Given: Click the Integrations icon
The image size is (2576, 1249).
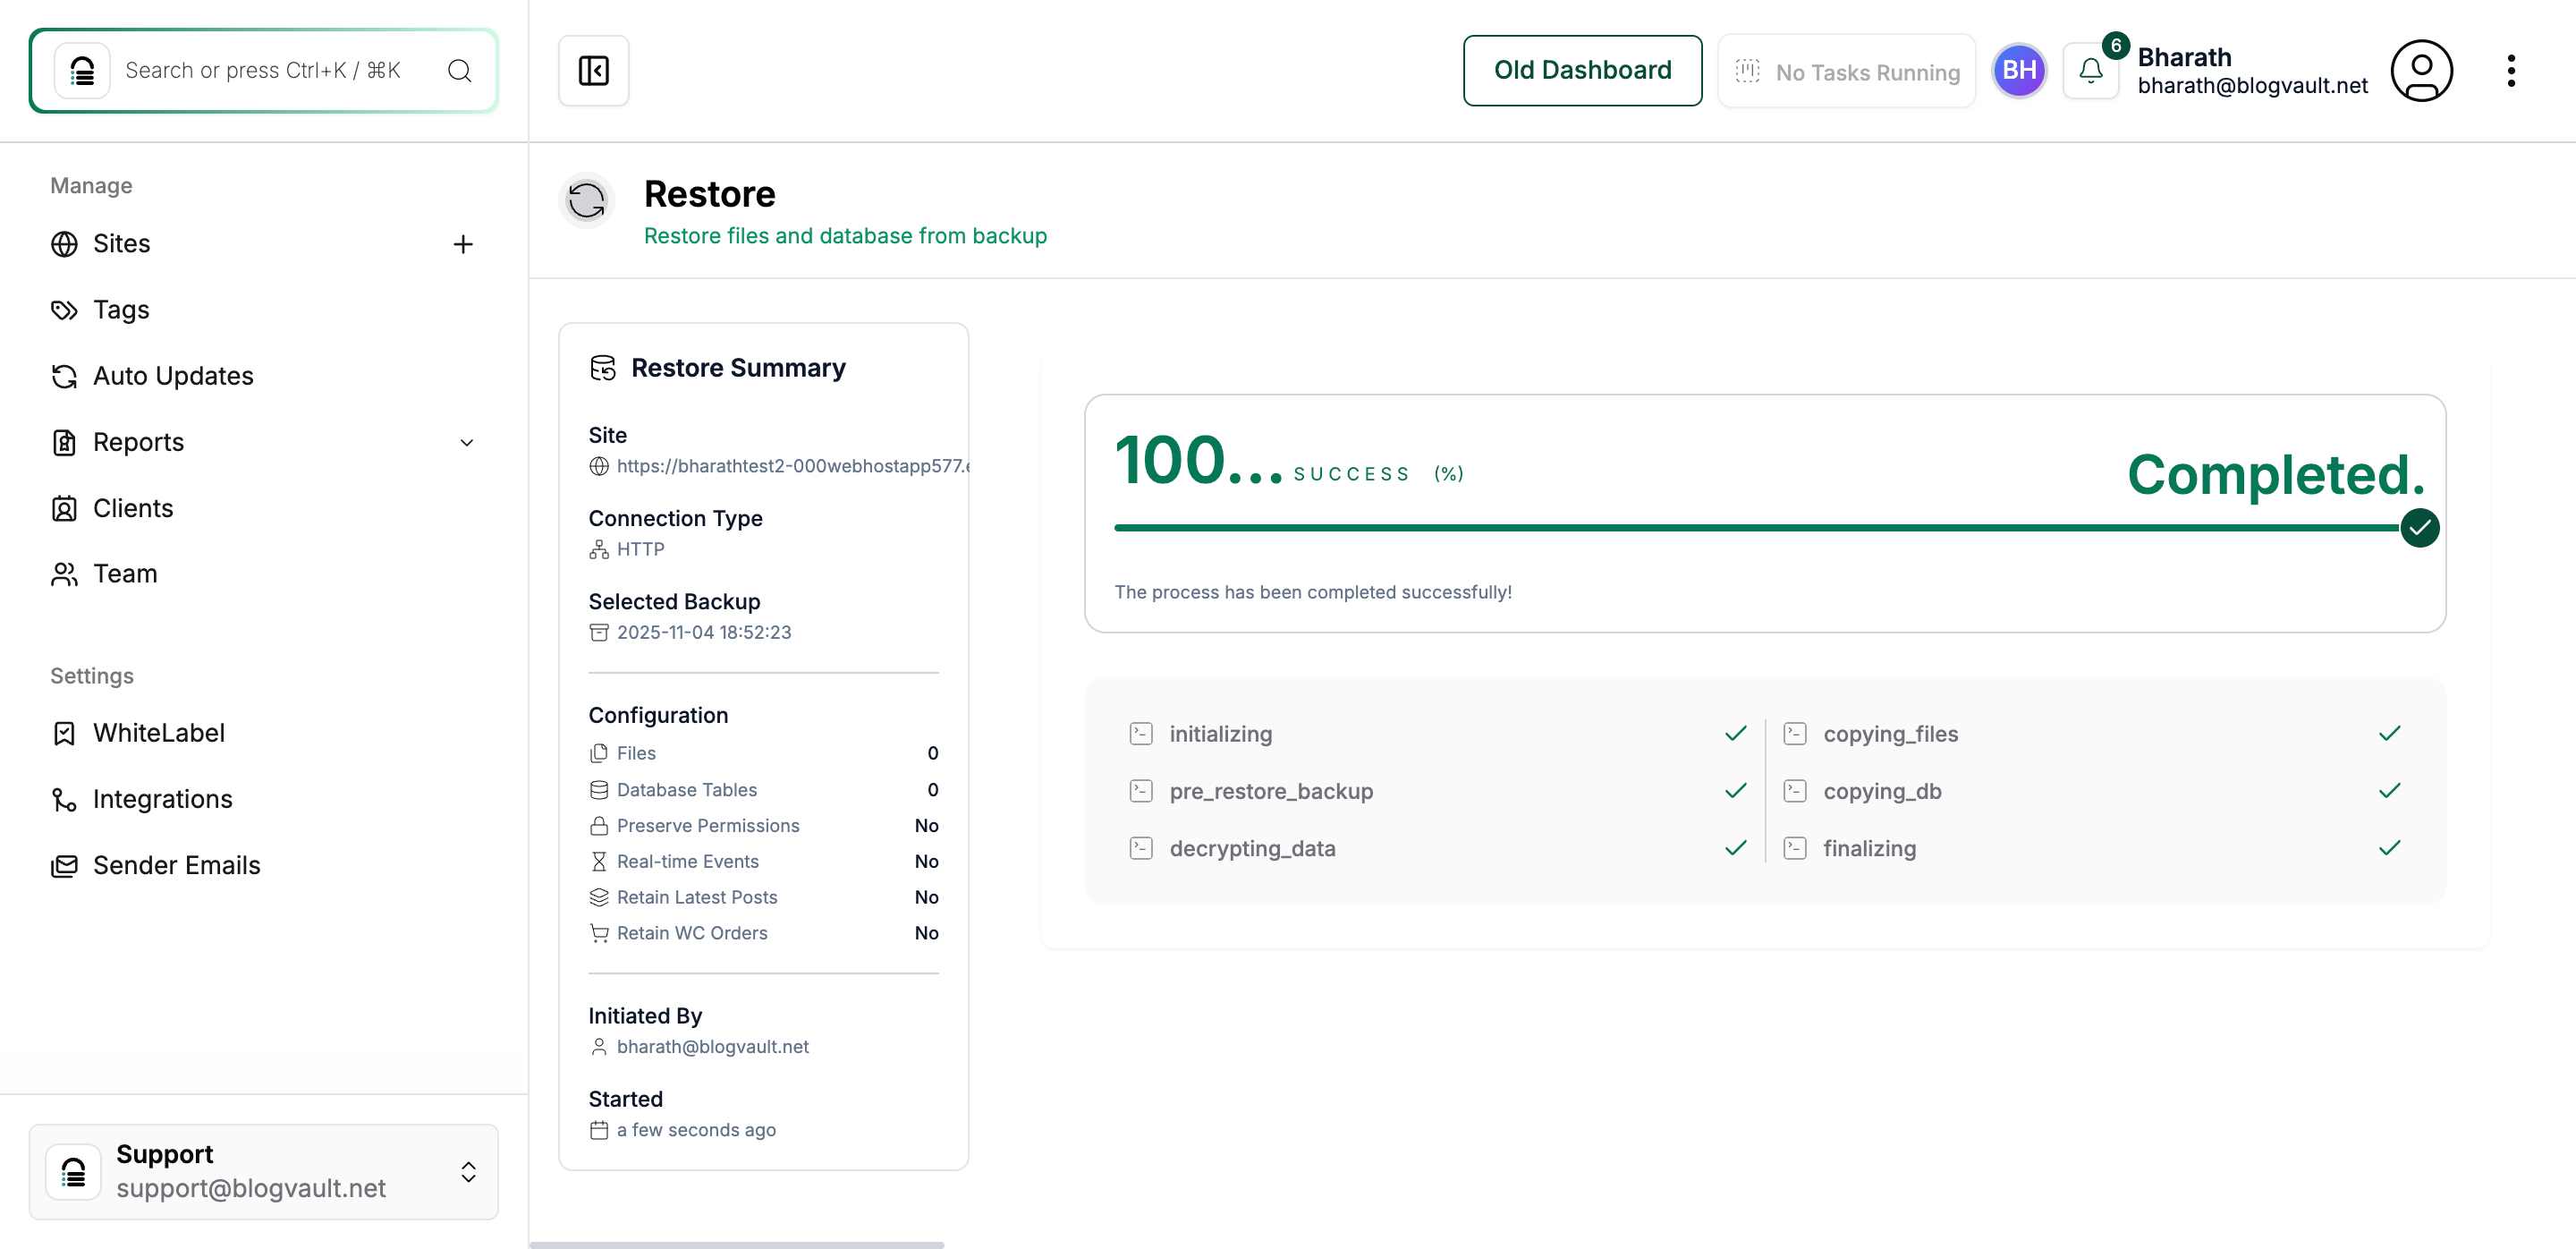Looking at the screenshot, I should point(64,799).
